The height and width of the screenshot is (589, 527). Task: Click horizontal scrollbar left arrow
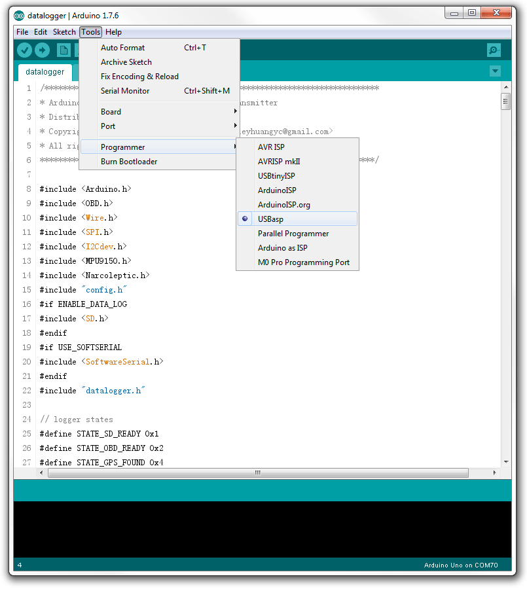41,473
